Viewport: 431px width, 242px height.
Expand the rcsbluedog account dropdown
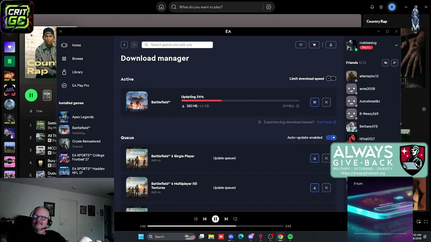point(396,45)
